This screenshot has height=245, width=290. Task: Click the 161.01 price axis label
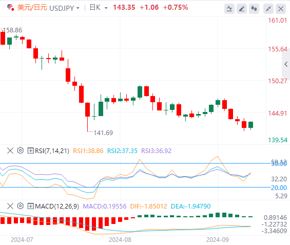tap(278, 21)
